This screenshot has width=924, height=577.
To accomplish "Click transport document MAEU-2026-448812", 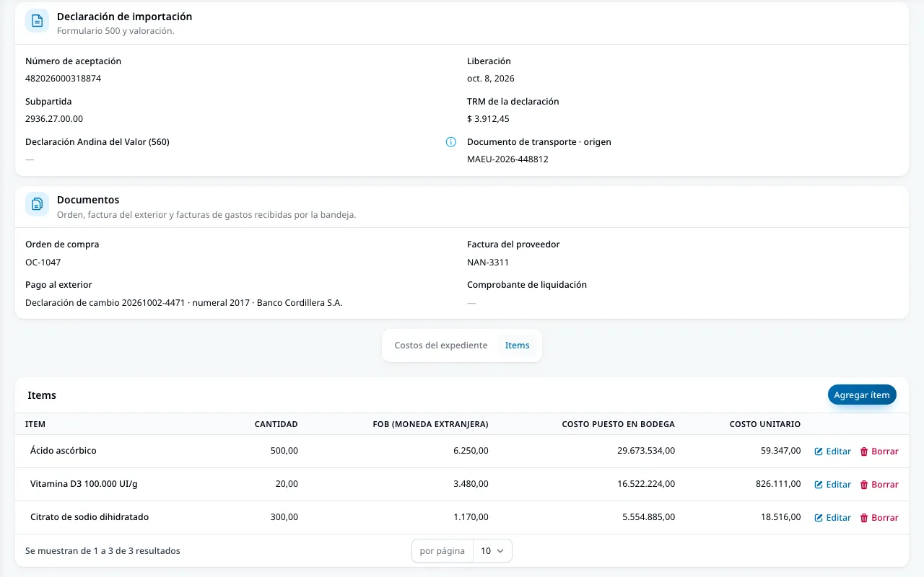I will 507,159.
